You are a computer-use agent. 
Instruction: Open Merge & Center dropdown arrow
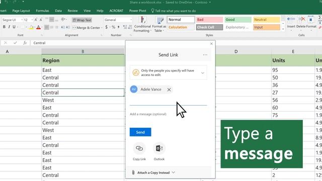coord(102,28)
